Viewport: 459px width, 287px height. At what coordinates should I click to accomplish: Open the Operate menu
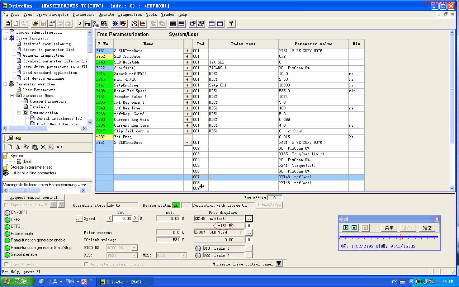tap(106, 14)
